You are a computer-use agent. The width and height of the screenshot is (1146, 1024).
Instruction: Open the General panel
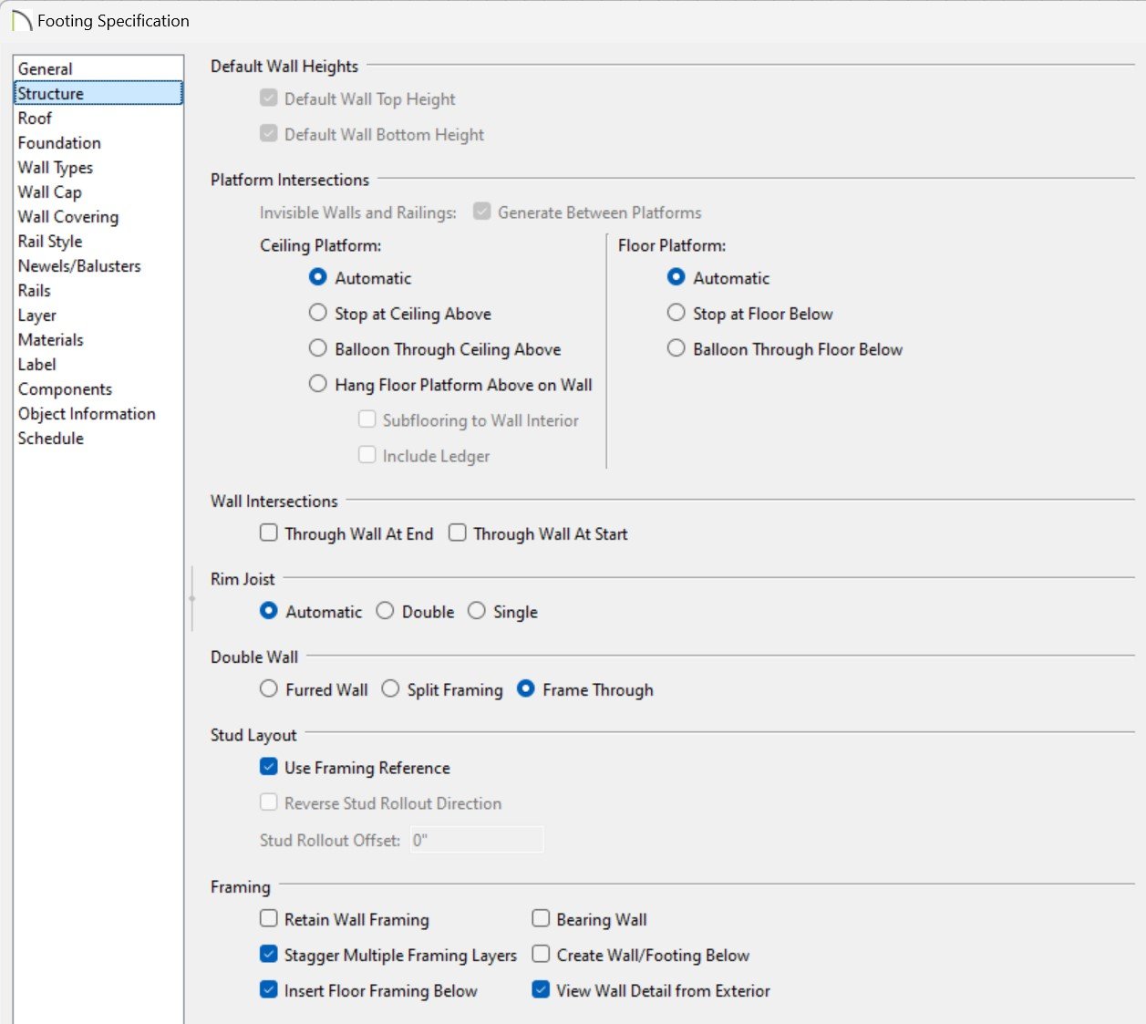click(45, 69)
